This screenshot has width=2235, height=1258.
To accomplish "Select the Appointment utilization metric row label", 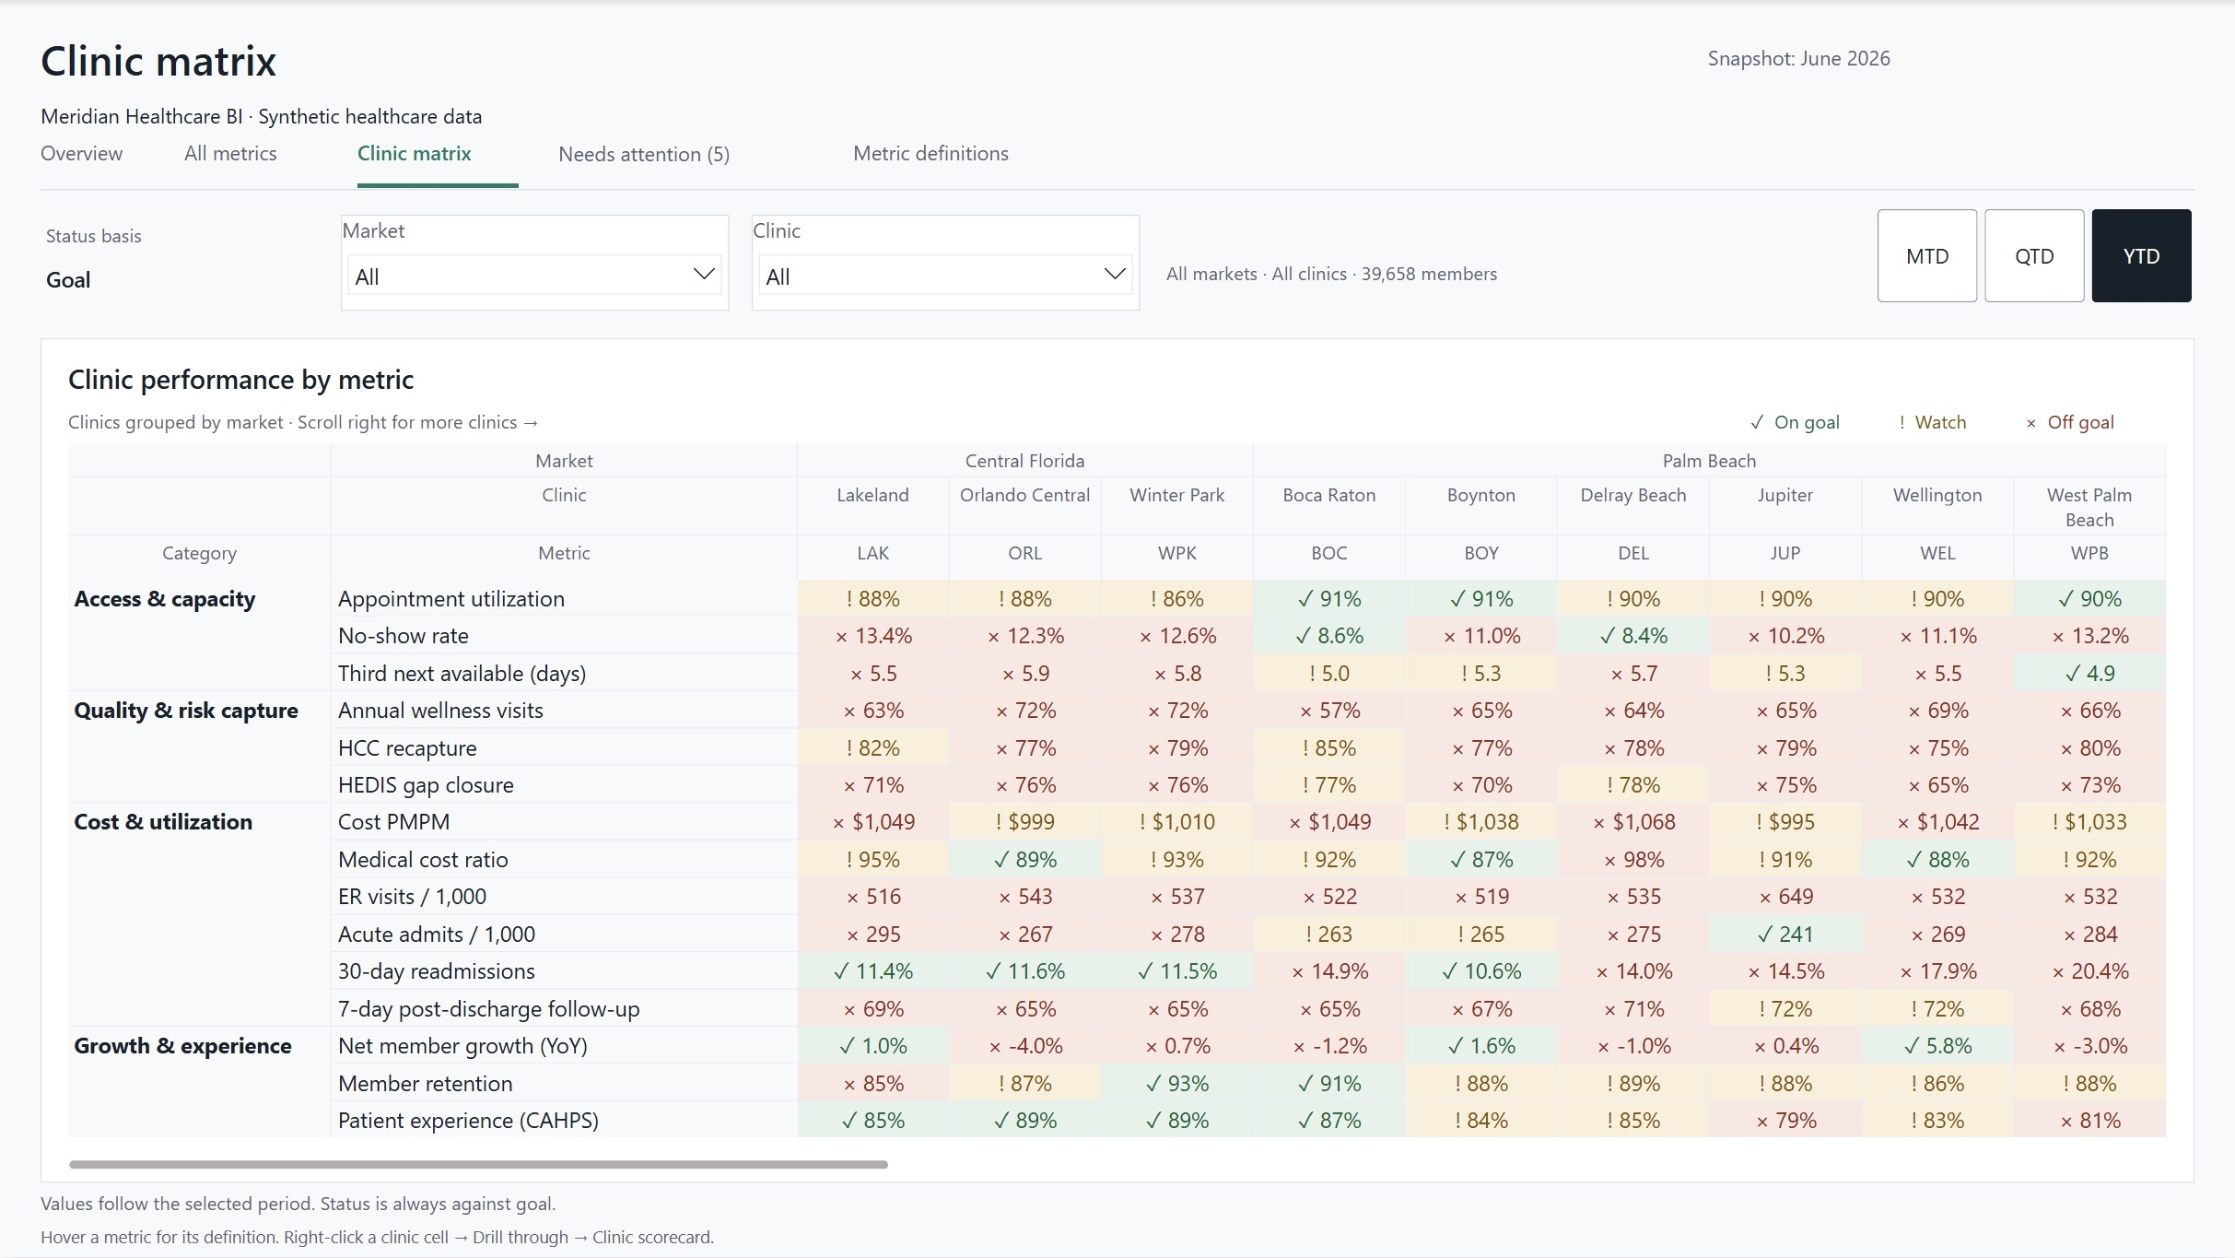I will coord(451,598).
